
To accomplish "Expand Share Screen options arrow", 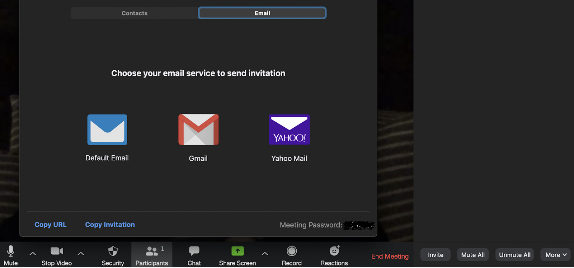I will [265, 254].
